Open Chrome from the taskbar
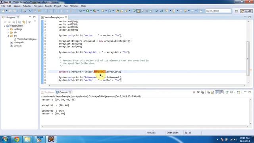Viewport: 254px width, 143px height. tap(16, 139)
